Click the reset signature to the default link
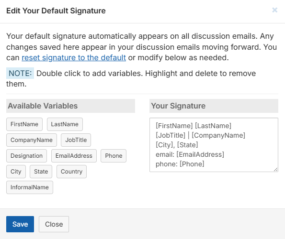This screenshot has height=239, width=285. pyautogui.click(x=74, y=58)
